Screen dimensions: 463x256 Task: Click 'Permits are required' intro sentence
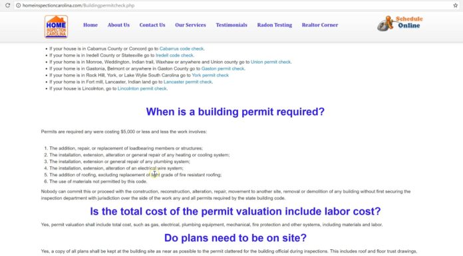(124, 132)
